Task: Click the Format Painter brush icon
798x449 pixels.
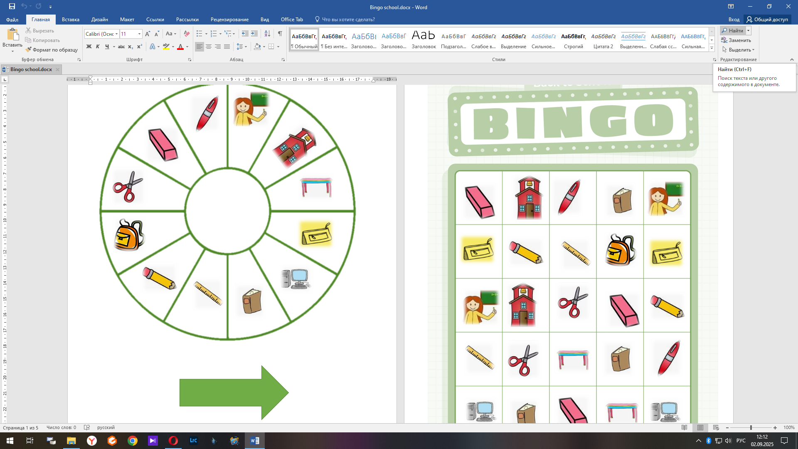Action: click(29, 49)
